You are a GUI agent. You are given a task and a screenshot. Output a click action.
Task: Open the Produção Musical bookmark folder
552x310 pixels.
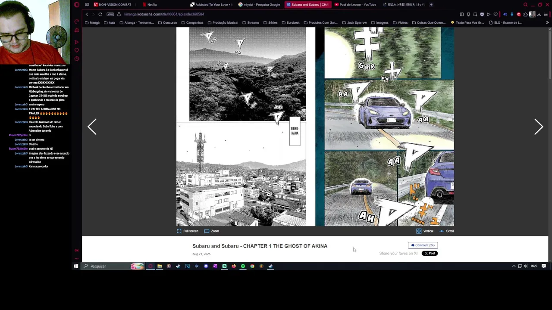click(x=223, y=22)
